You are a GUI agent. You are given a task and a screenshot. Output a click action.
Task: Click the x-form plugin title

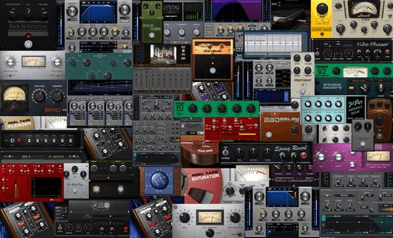point(192,125)
